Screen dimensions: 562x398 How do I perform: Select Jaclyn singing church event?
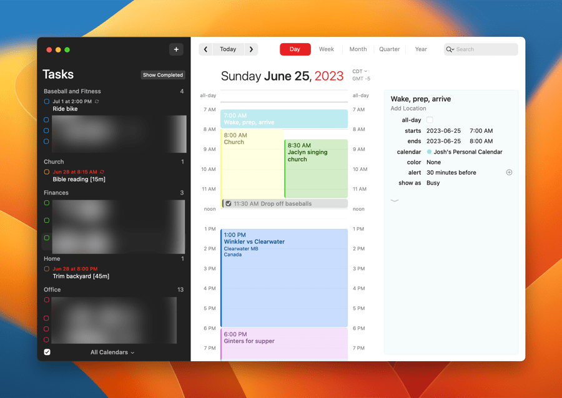[x=316, y=168]
